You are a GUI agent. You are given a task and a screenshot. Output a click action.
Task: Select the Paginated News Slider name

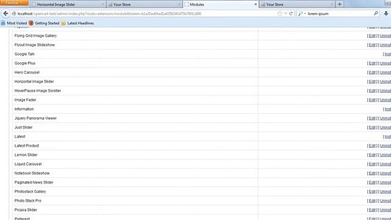click(x=34, y=183)
